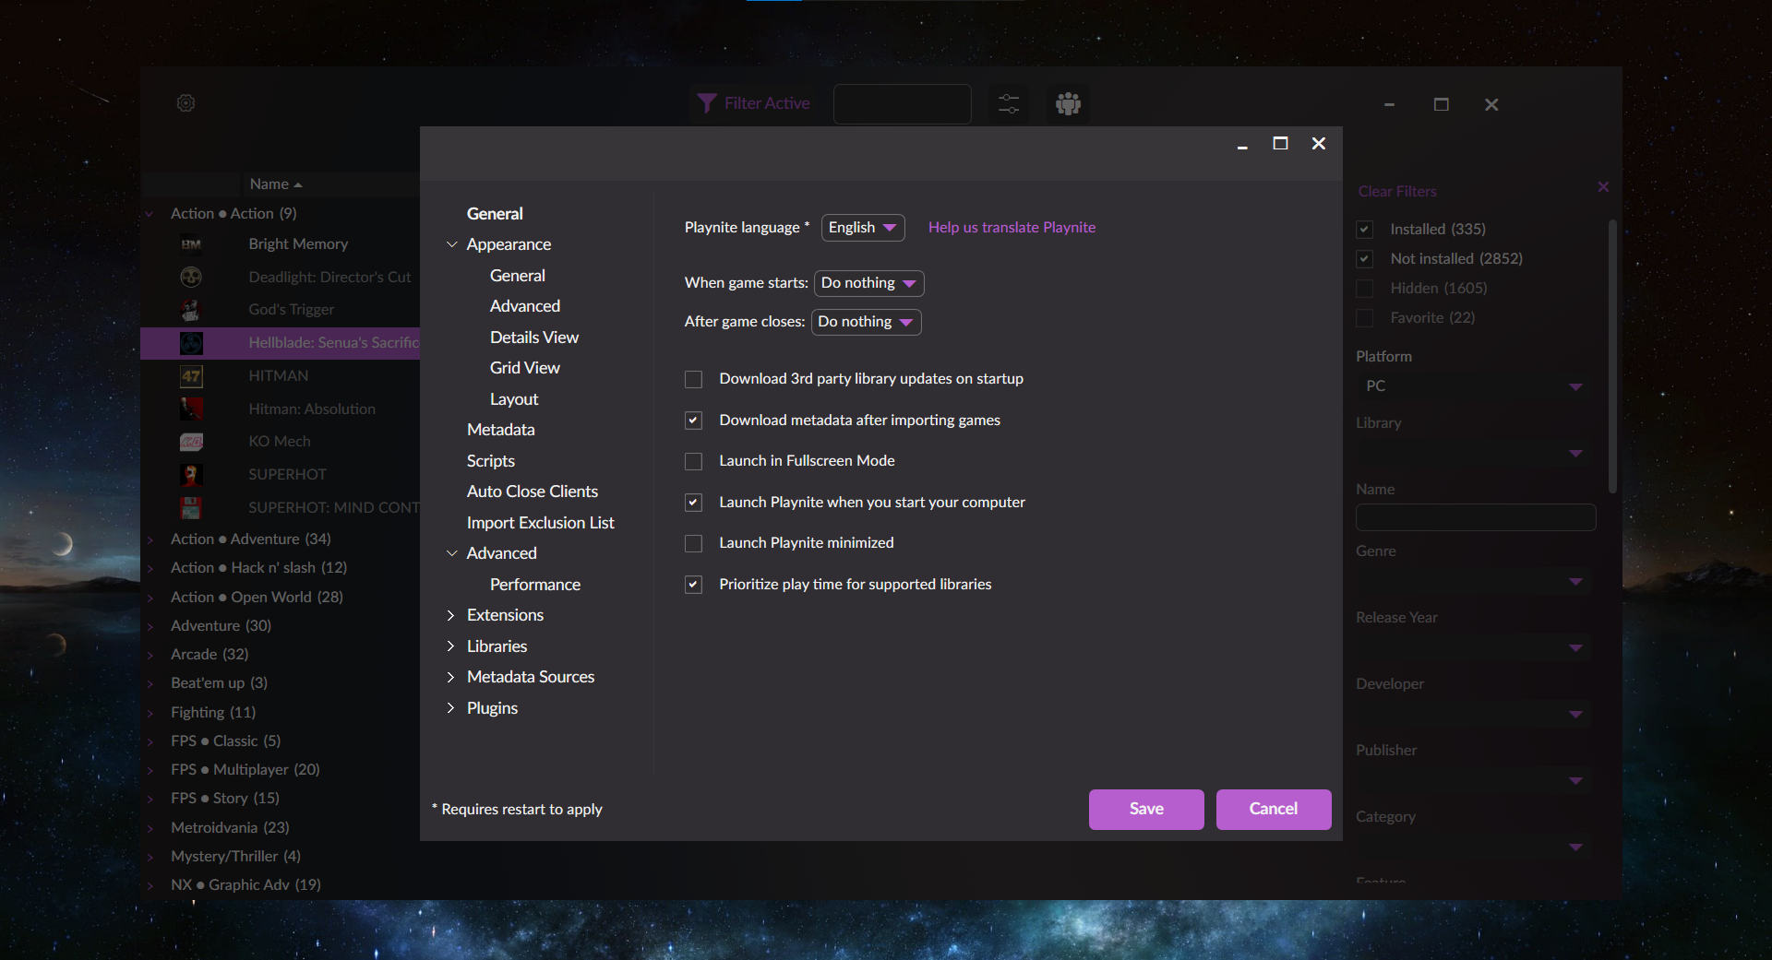Open the Playnite language dropdown
The width and height of the screenshot is (1772, 960).
(x=863, y=228)
